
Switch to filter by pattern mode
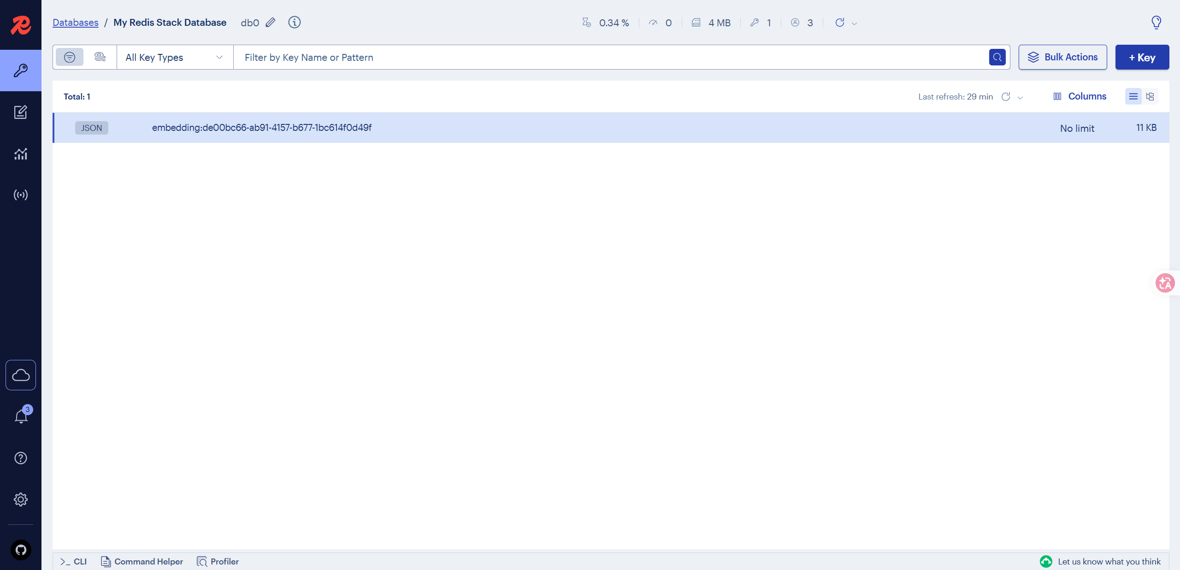(70, 57)
